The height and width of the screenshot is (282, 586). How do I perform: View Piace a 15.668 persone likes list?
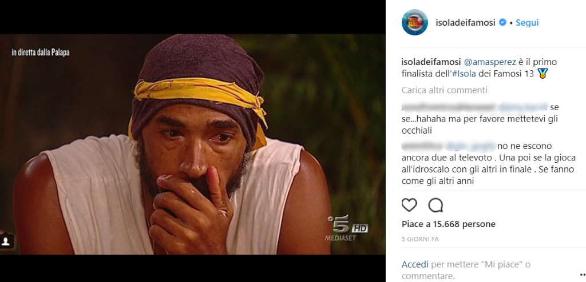[x=449, y=224]
